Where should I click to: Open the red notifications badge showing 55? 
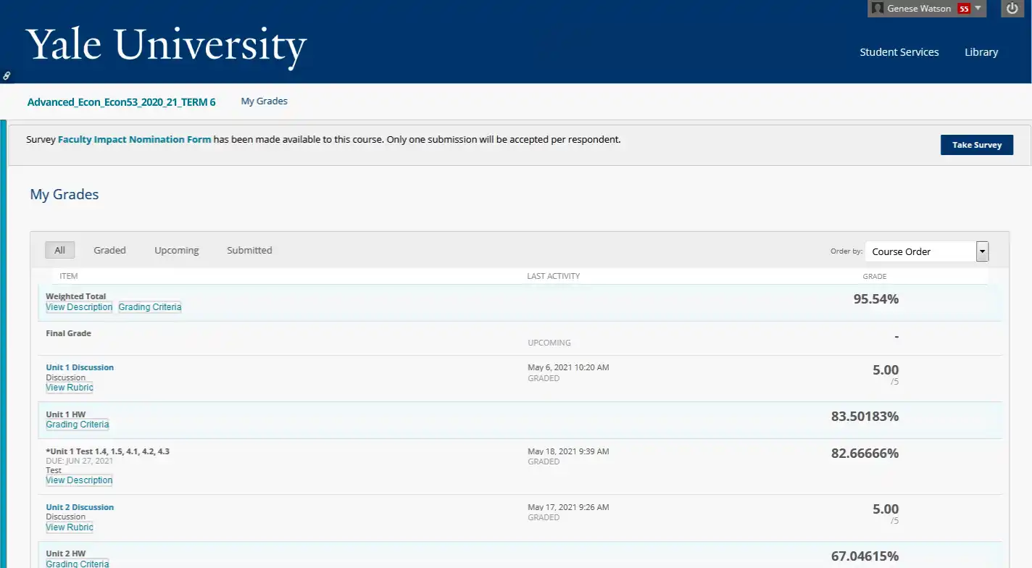963,9
